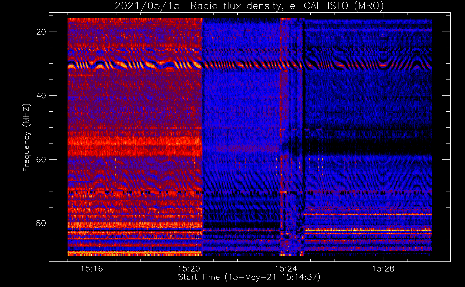Click the 15:16 time tick label
Screen dimensions: 465x287
click(x=92, y=269)
